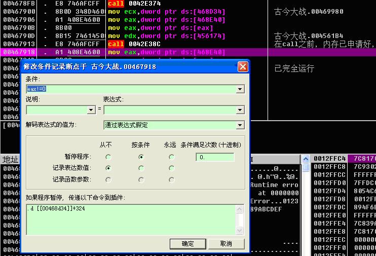This screenshot has height=256, width=376.
Task: Click command box scrollbar down arrow
Action: [x=240, y=230]
